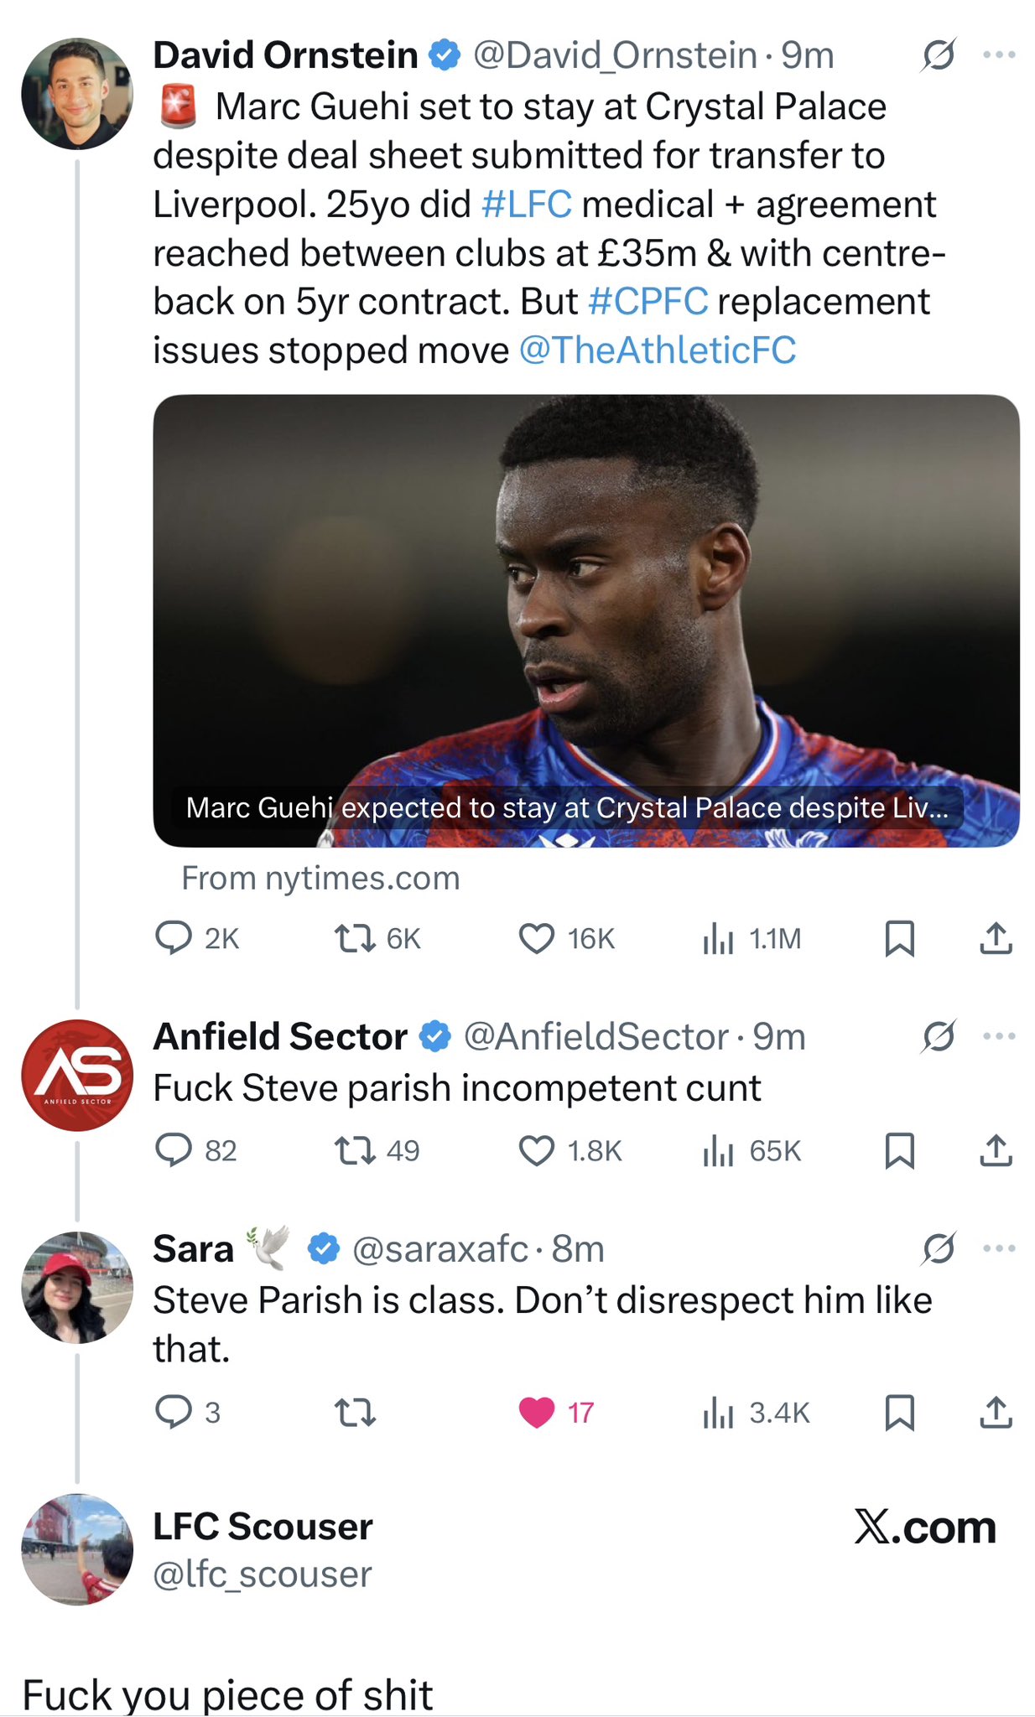Viewport: 1035px width, 1717px height.
Task: Open Grok icon on David Ornstein's tweet
Action: [x=938, y=55]
